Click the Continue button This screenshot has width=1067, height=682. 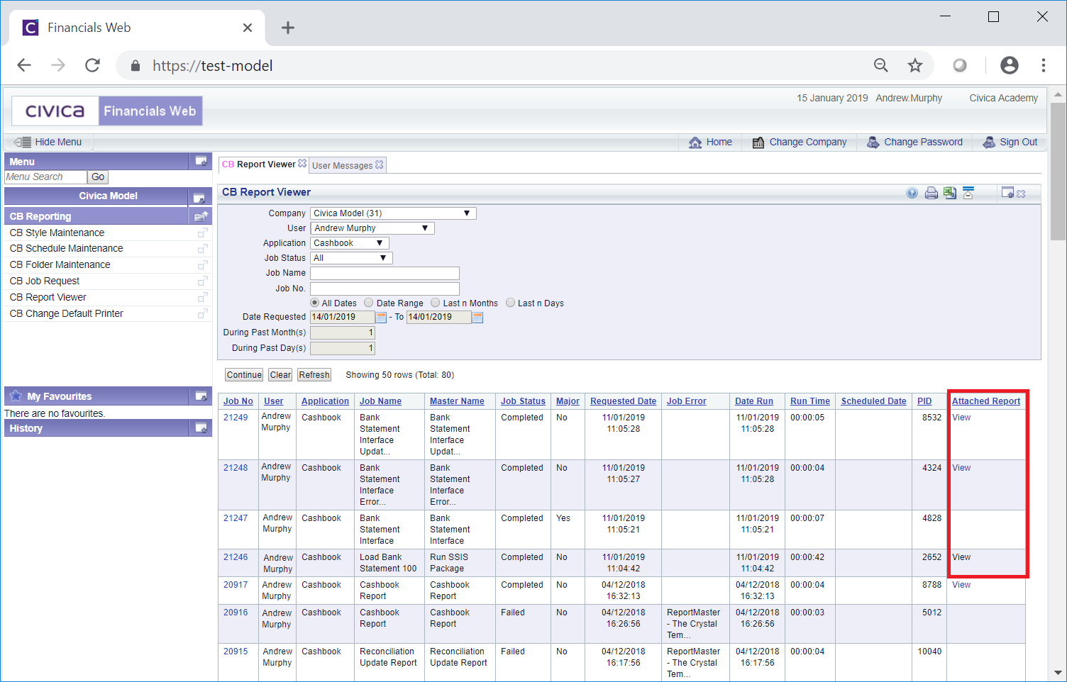244,375
